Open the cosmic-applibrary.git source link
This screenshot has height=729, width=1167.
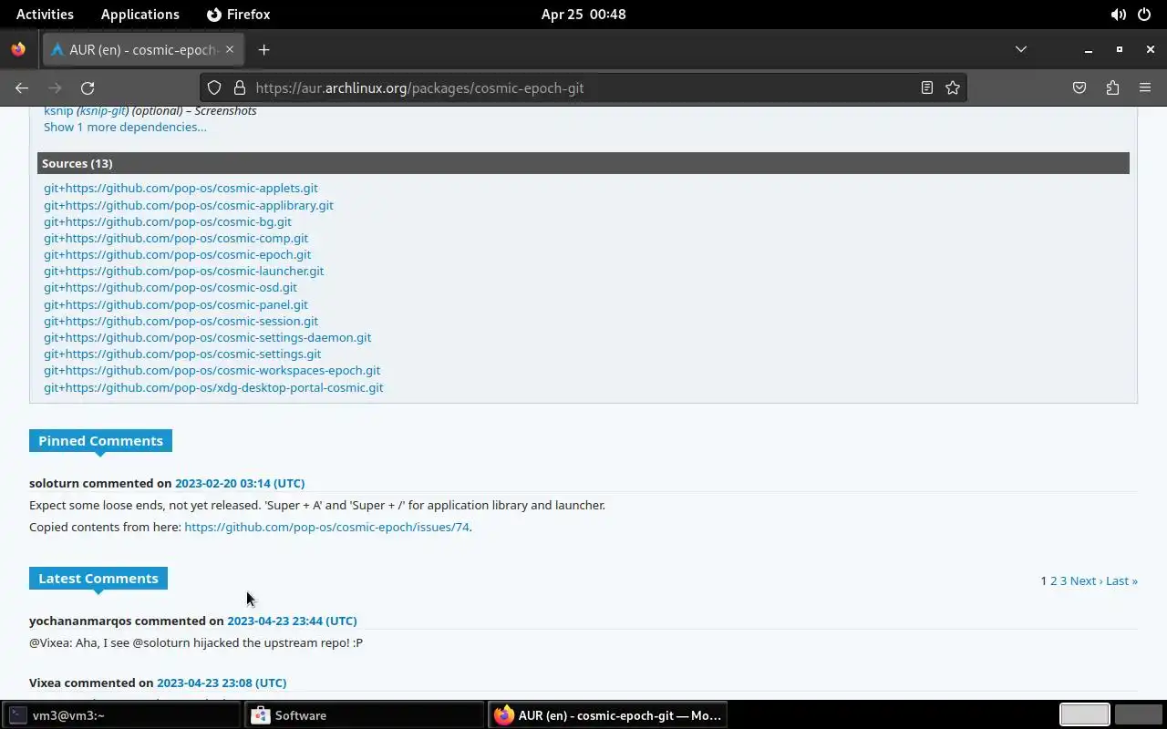click(189, 205)
